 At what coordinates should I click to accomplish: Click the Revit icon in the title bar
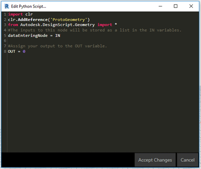tap(7, 6)
